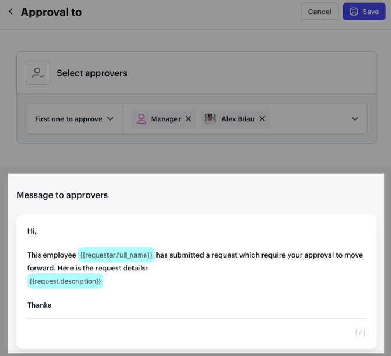Click chevron next to First one to approve
Image resolution: width=391 pixels, height=356 pixels.
(x=109, y=119)
